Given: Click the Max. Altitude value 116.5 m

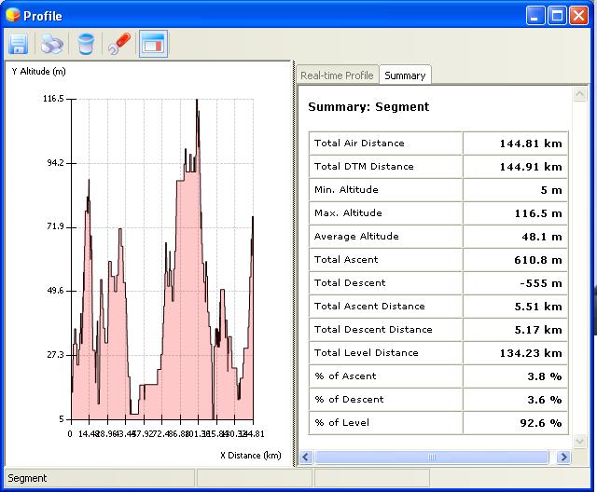Looking at the screenshot, I should pyautogui.click(x=538, y=213).
